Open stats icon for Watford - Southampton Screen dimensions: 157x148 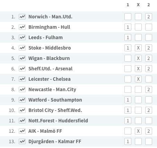point(22,100)
